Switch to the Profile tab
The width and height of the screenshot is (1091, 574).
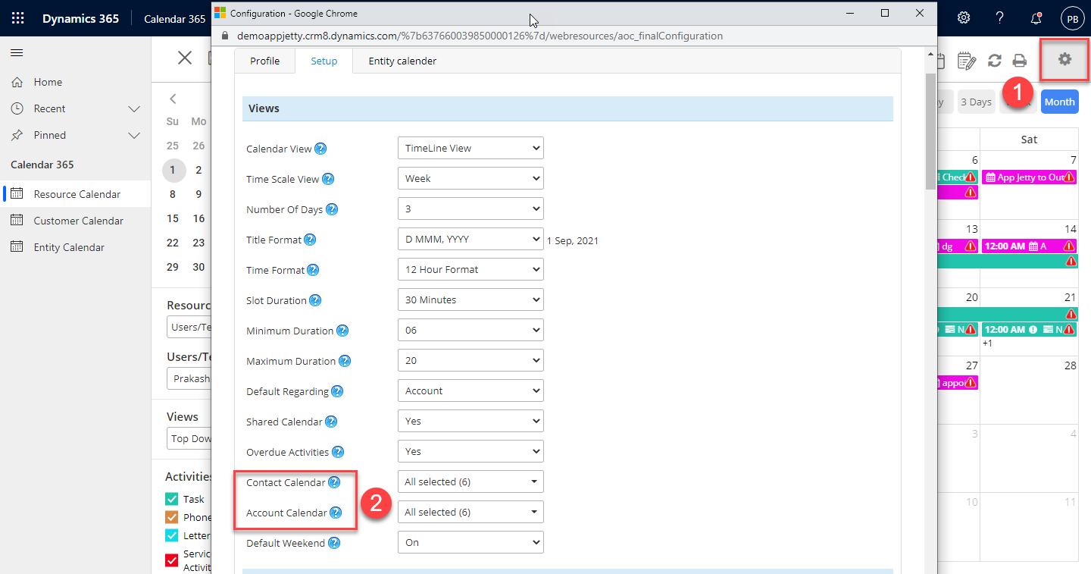pos(264,61)
